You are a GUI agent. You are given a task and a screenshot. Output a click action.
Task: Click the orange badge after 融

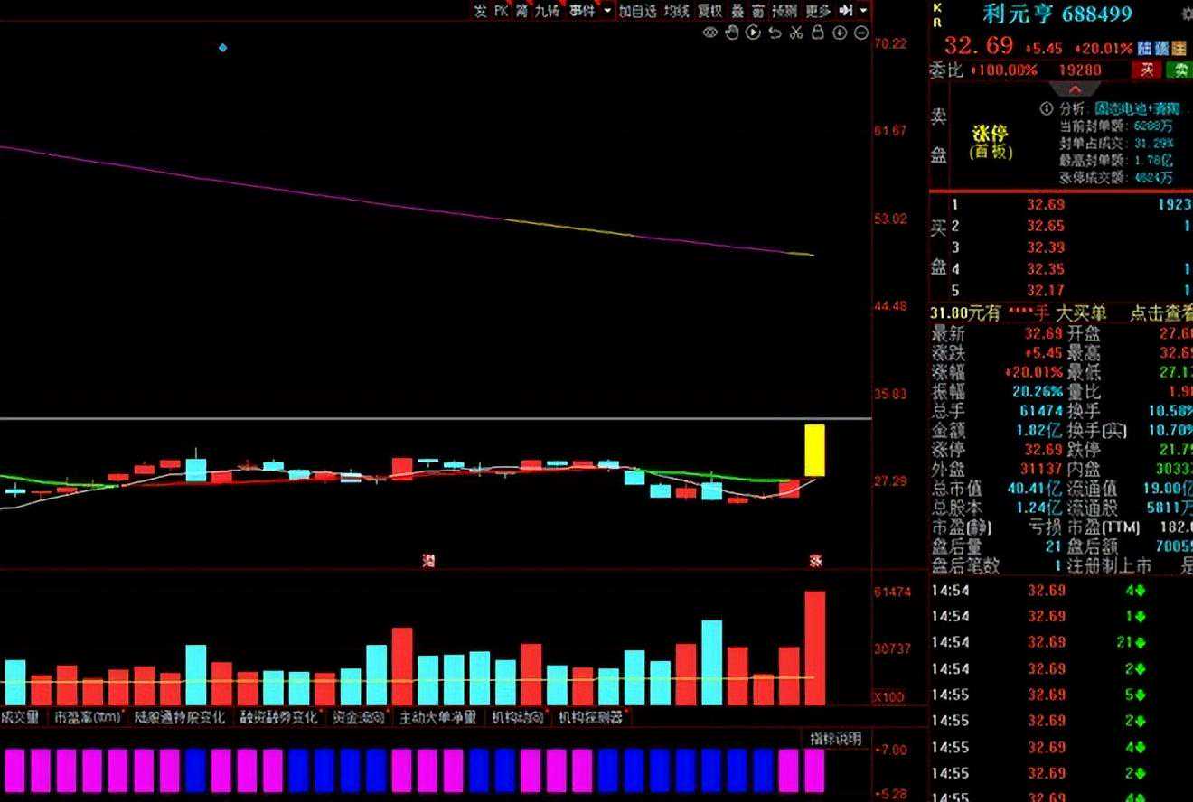tap(1179, 48)
